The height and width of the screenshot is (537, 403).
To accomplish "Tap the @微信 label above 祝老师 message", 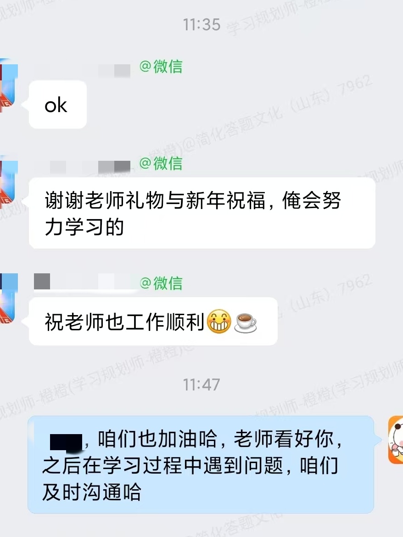I will 161,283.
